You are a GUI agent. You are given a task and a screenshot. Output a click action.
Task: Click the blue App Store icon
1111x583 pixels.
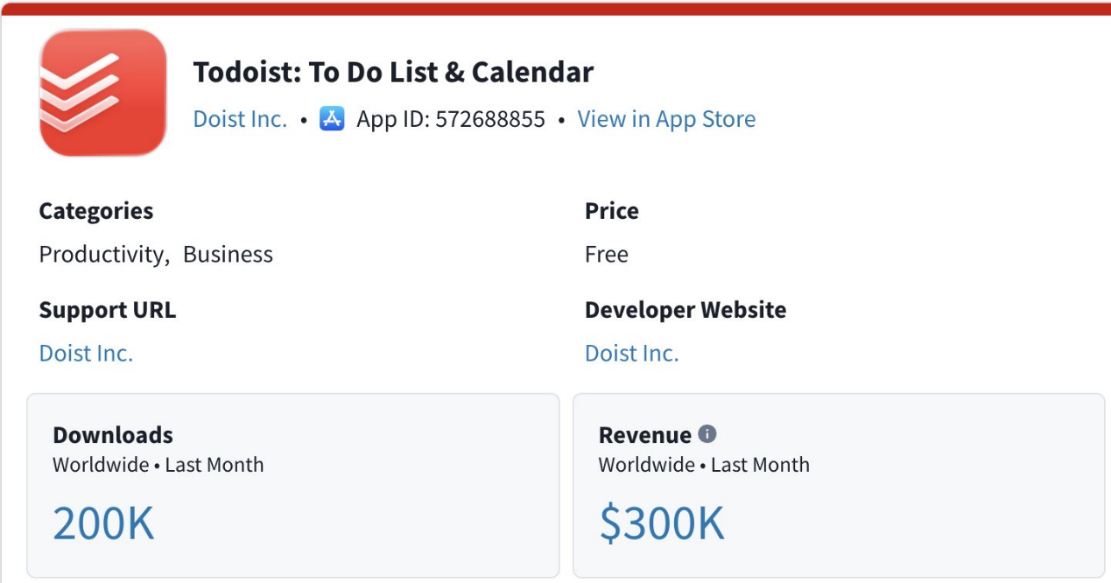(332, 119)
